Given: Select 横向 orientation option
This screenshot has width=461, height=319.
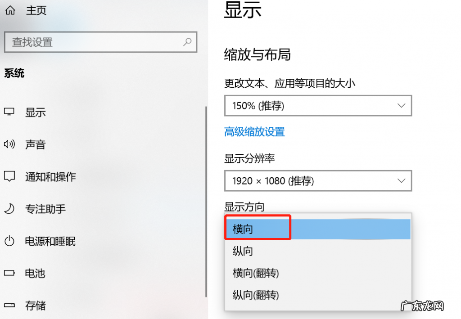Looking at the screenshot, I should [x=243, y=229].
